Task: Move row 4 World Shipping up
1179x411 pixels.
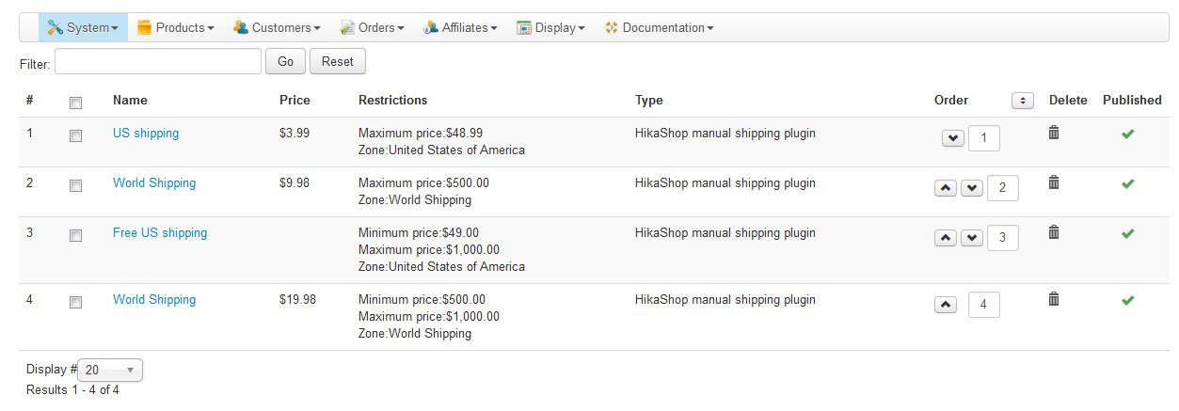Action: [946, 305]
